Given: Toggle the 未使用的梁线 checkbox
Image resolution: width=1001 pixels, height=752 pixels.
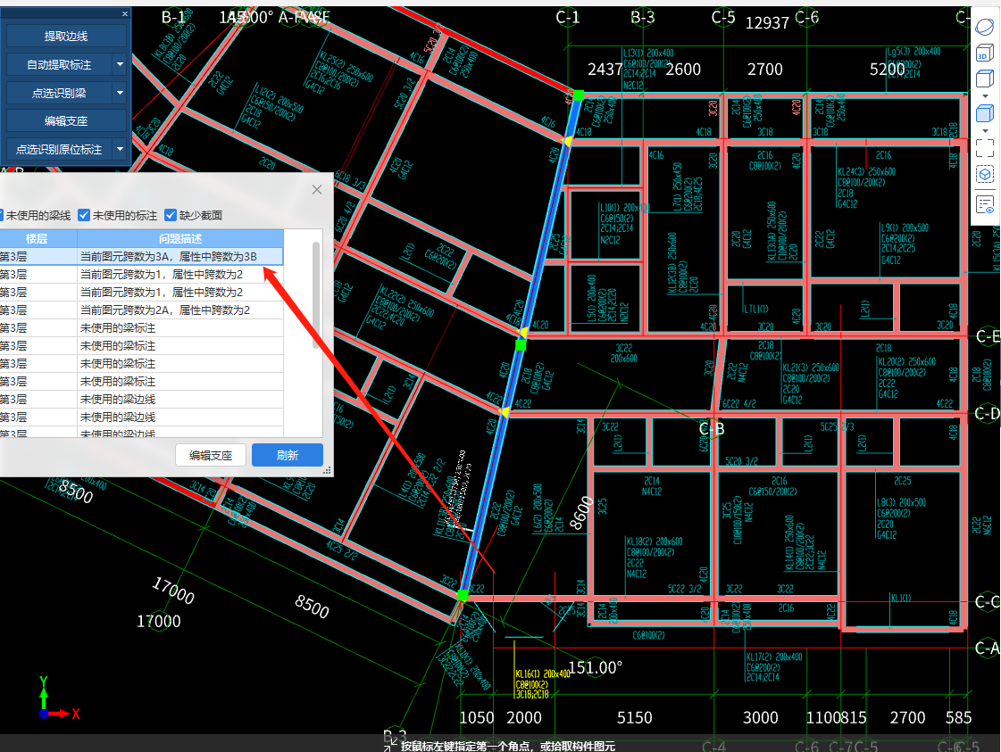Looking at the screenshot, I should coord(0,216).
